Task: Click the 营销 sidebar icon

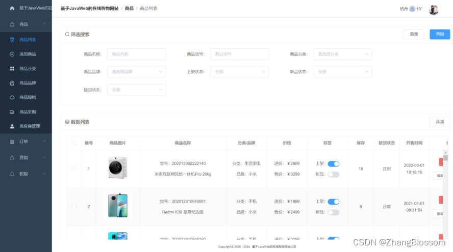Action: click(12, 158)
